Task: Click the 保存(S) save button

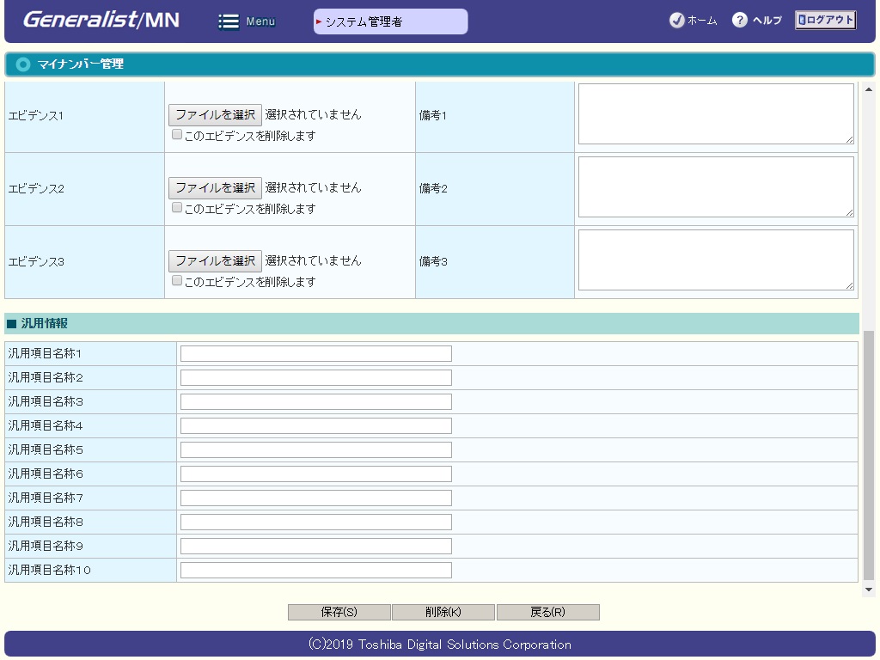Action: click(339, 613)
